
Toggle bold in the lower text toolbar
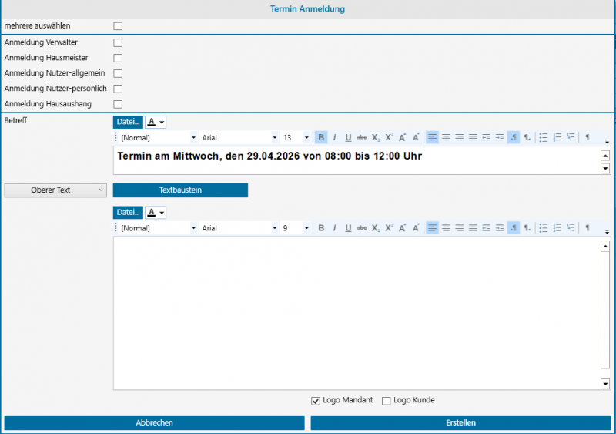click(x=321, y=228)
